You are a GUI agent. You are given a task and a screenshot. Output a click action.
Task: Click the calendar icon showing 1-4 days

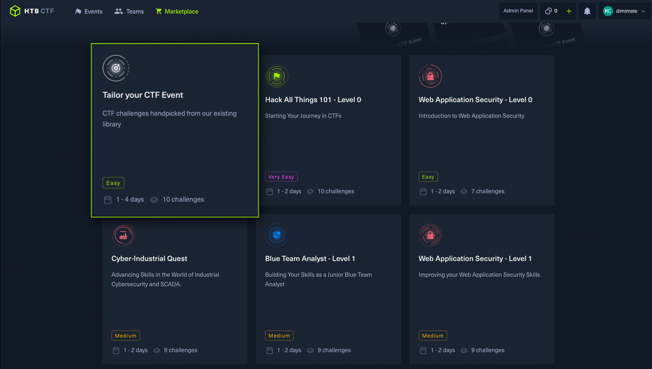coord(108,200)
